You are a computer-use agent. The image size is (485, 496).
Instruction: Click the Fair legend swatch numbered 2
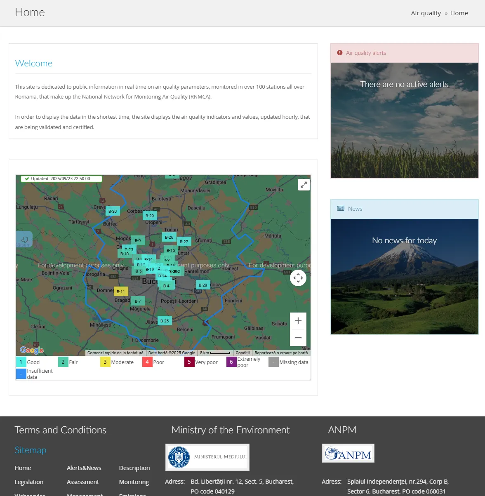tap(63, 362)
